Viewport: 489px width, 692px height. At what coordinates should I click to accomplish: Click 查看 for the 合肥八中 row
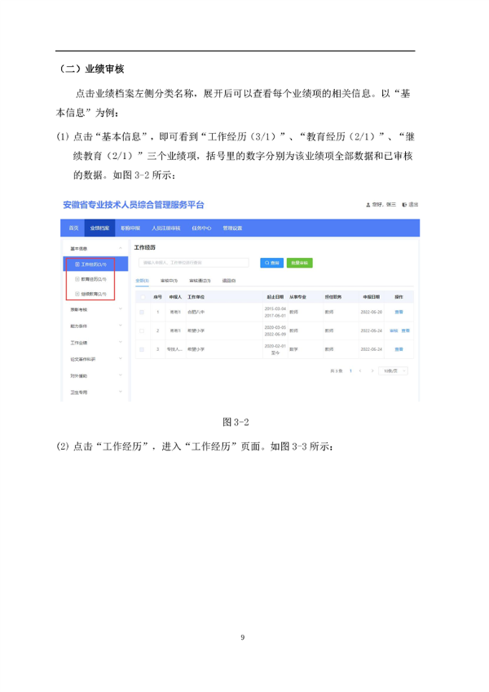[399, 312]
